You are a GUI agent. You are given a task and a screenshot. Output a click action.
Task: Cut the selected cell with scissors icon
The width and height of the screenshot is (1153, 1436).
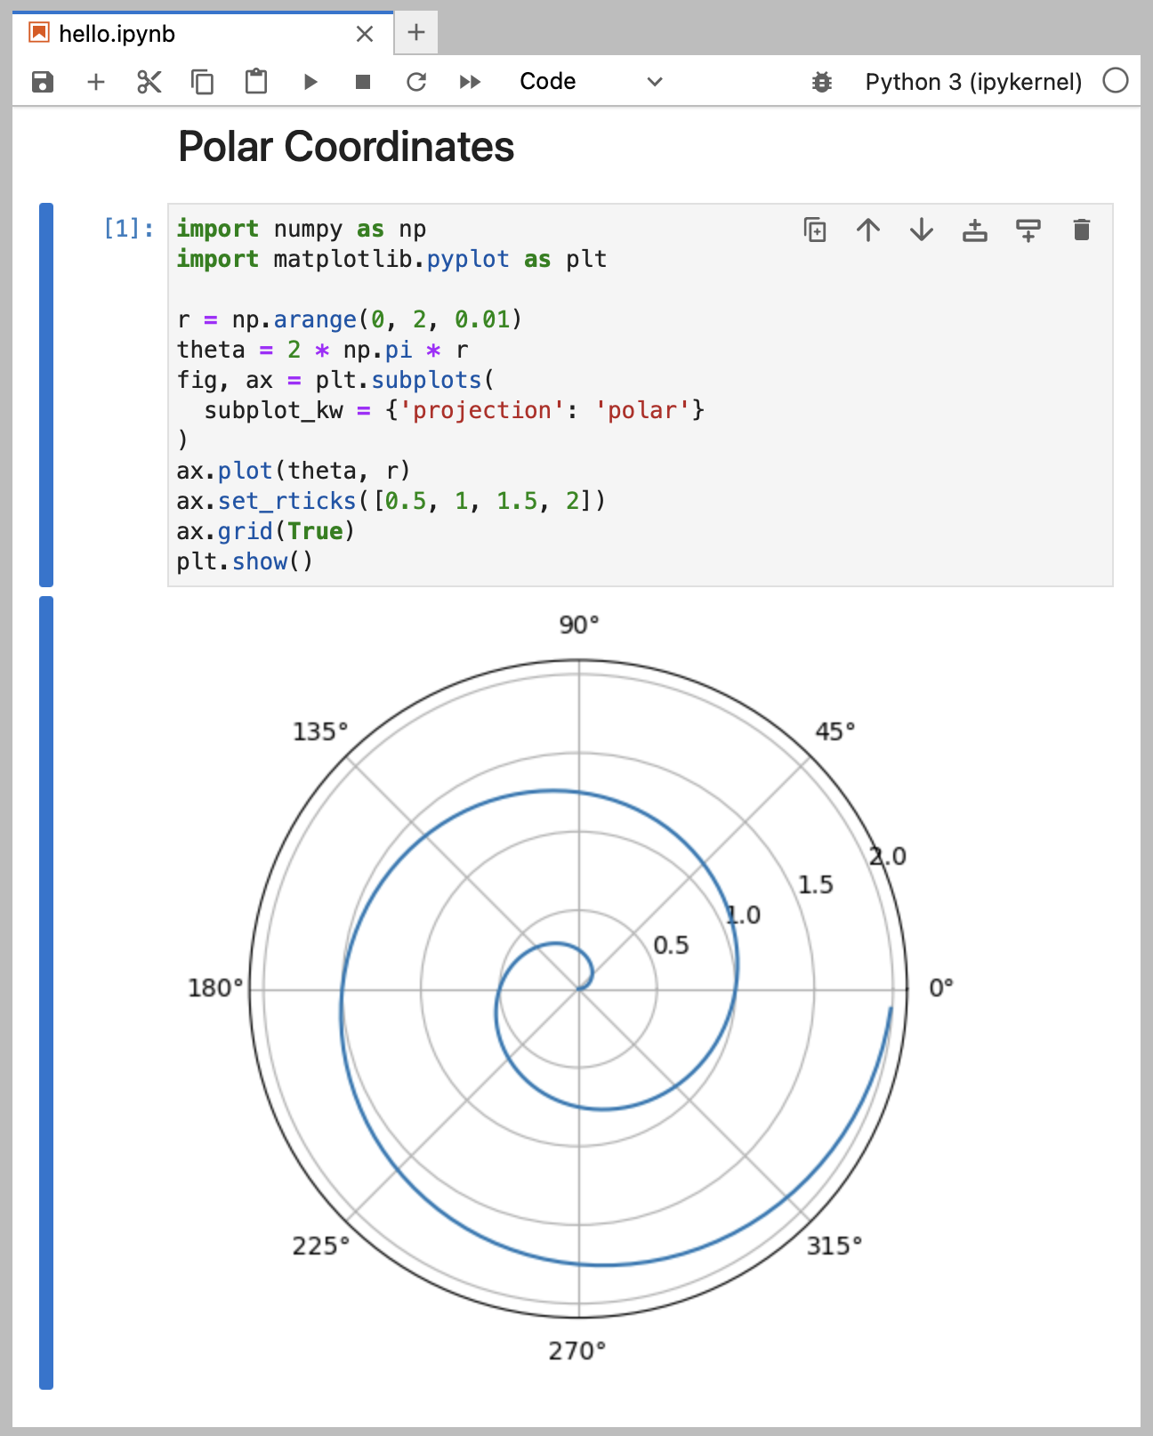coord(149,82)
